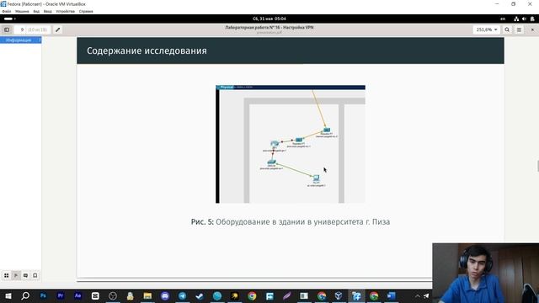Open the Fedora clock and calendar
Image resolution: width=539 pixels, height=303 pixels.
[269, 19]
